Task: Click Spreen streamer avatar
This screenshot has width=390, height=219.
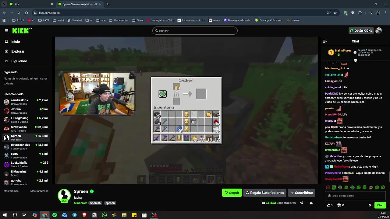Action: (64, 196)
